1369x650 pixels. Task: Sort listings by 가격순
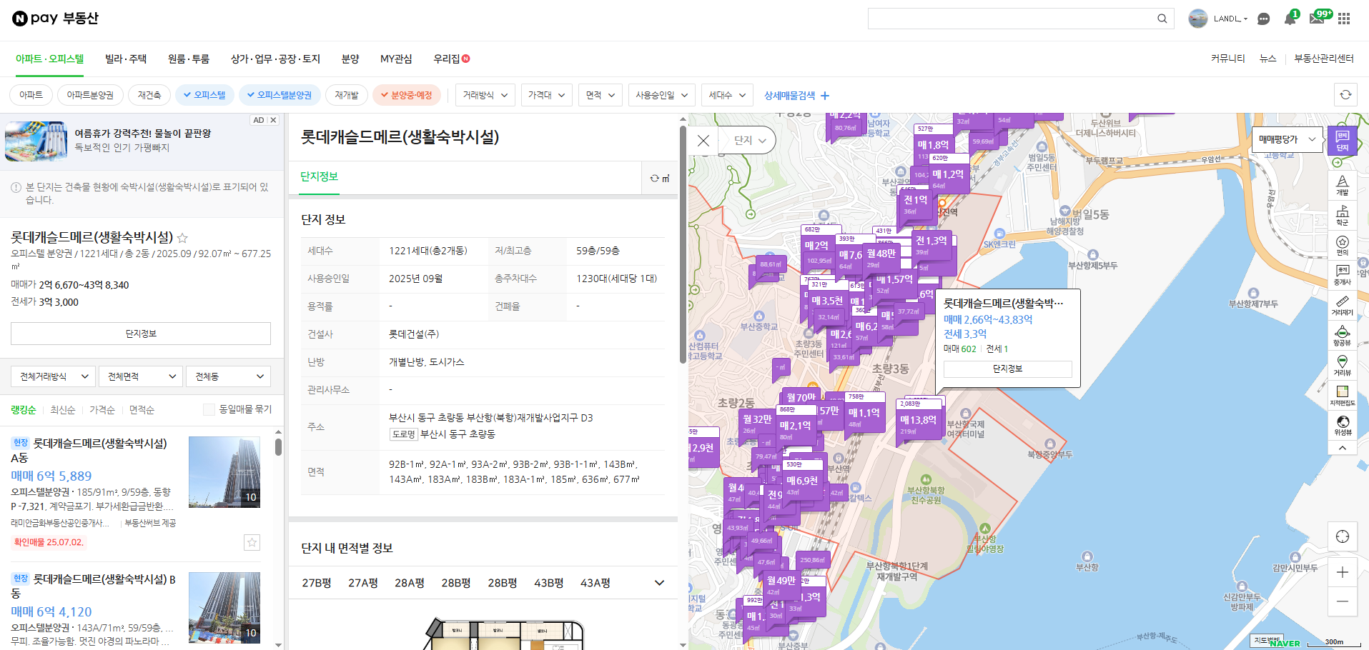(x=102, y=409)
